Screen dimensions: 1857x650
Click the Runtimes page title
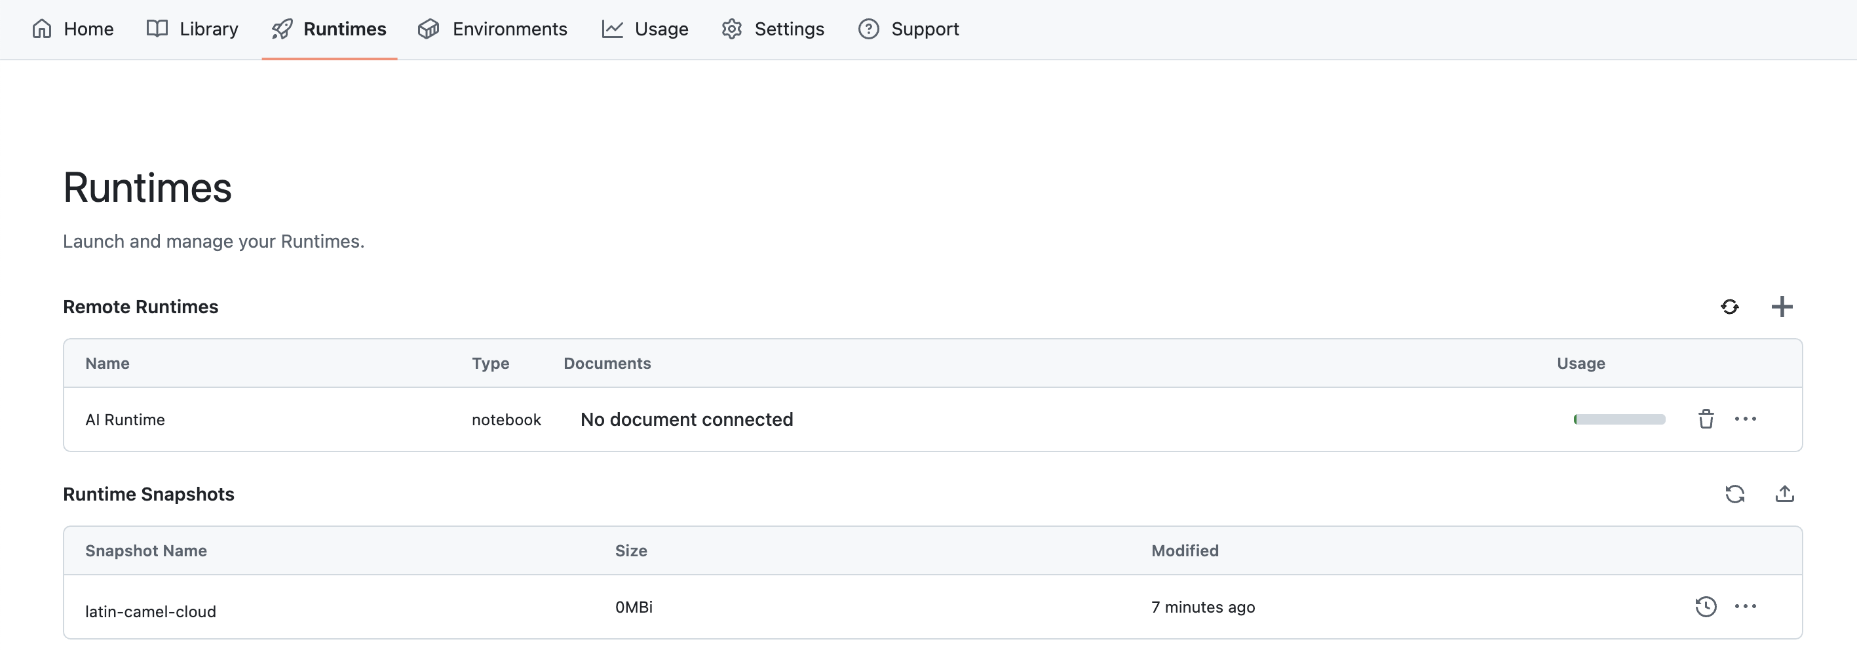(x=147, y=188)
